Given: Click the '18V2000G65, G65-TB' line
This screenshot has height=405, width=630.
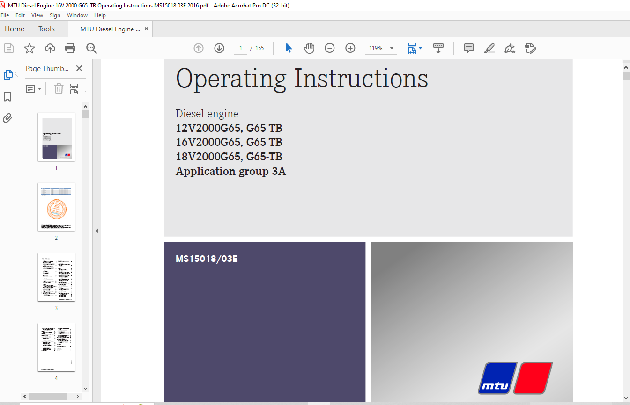Looking at the screenshot, I should [x=229, y=157].
